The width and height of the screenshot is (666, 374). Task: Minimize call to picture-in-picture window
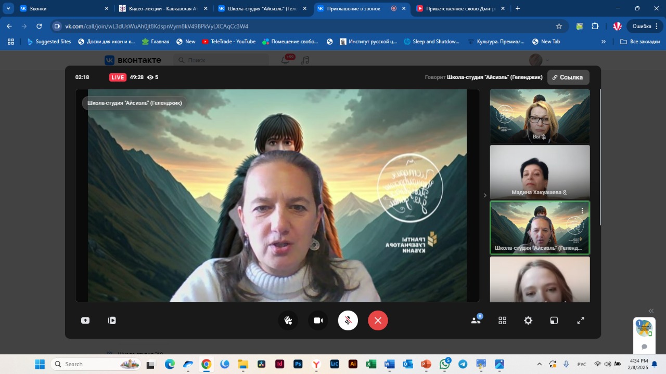554,320
